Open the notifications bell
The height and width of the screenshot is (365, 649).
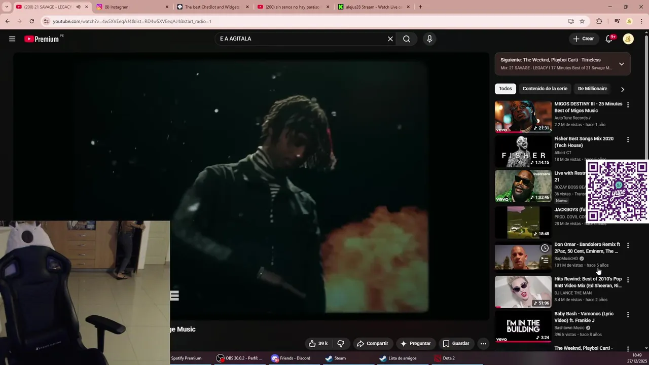click(x=609, y=39)
